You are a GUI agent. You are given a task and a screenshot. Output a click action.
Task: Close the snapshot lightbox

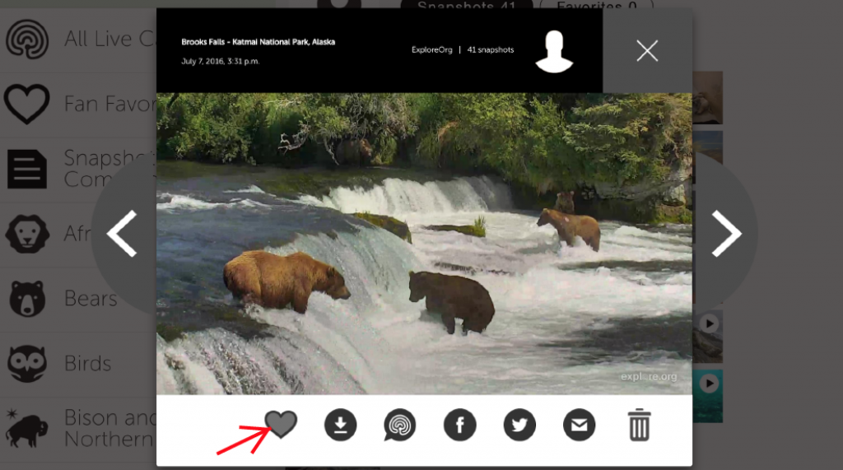click(x=647, y=51)
